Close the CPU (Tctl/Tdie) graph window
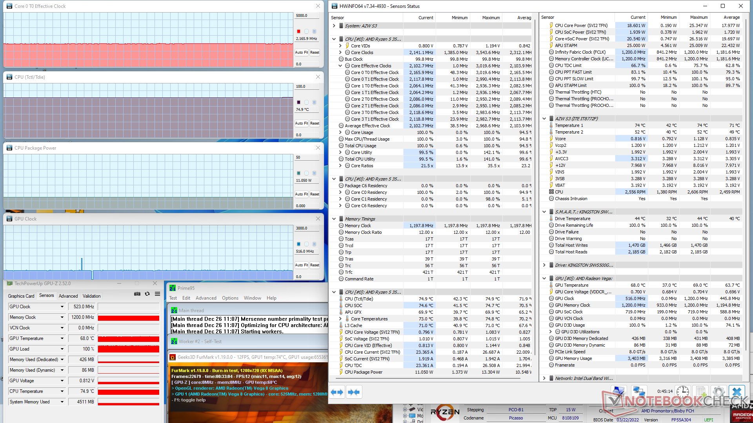Screen dimensions: 753x423 pos(318,77)
